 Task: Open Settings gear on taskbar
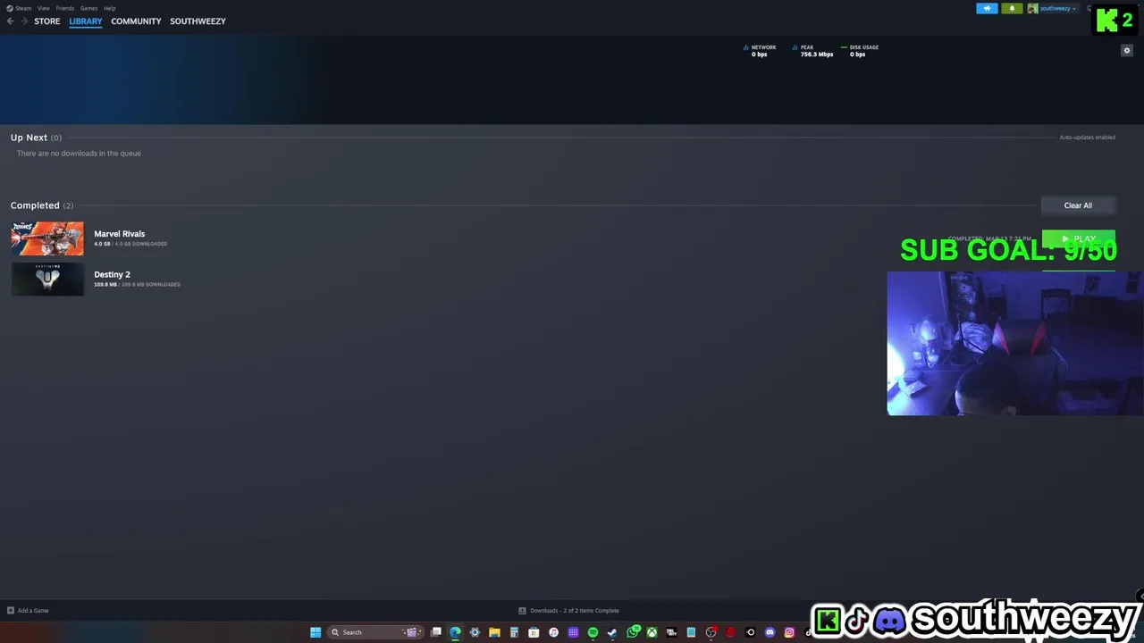[x=475, y=632]
